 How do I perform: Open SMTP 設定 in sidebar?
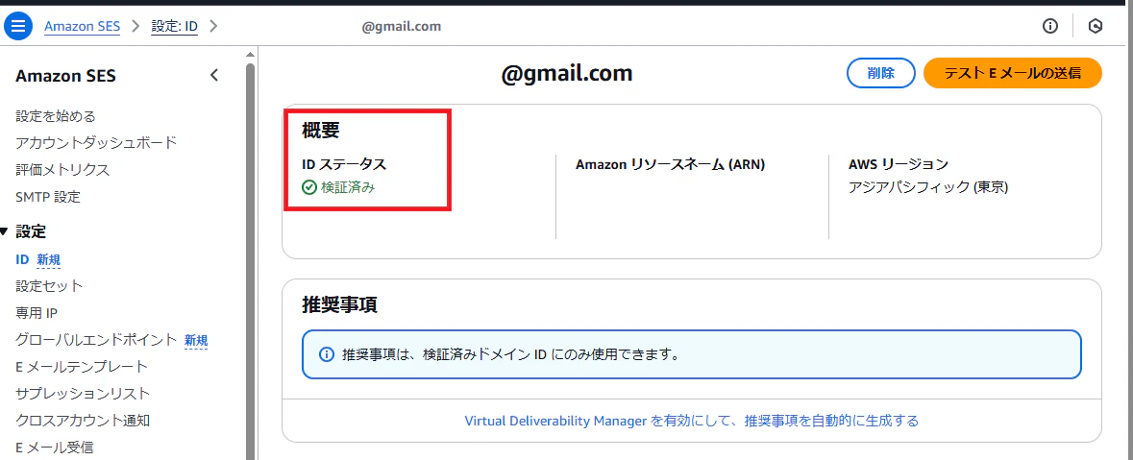(x=48, y=197)
